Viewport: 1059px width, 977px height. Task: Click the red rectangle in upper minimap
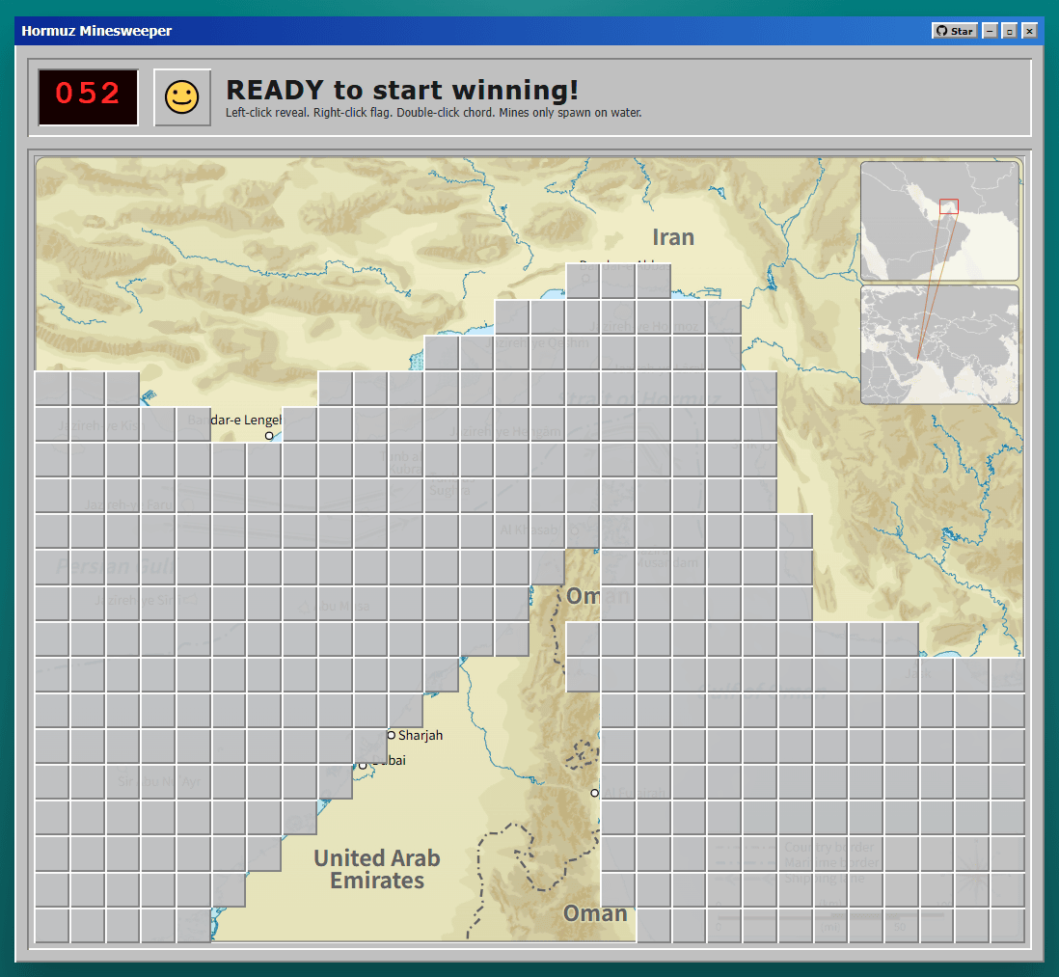[x=948, y=206]
